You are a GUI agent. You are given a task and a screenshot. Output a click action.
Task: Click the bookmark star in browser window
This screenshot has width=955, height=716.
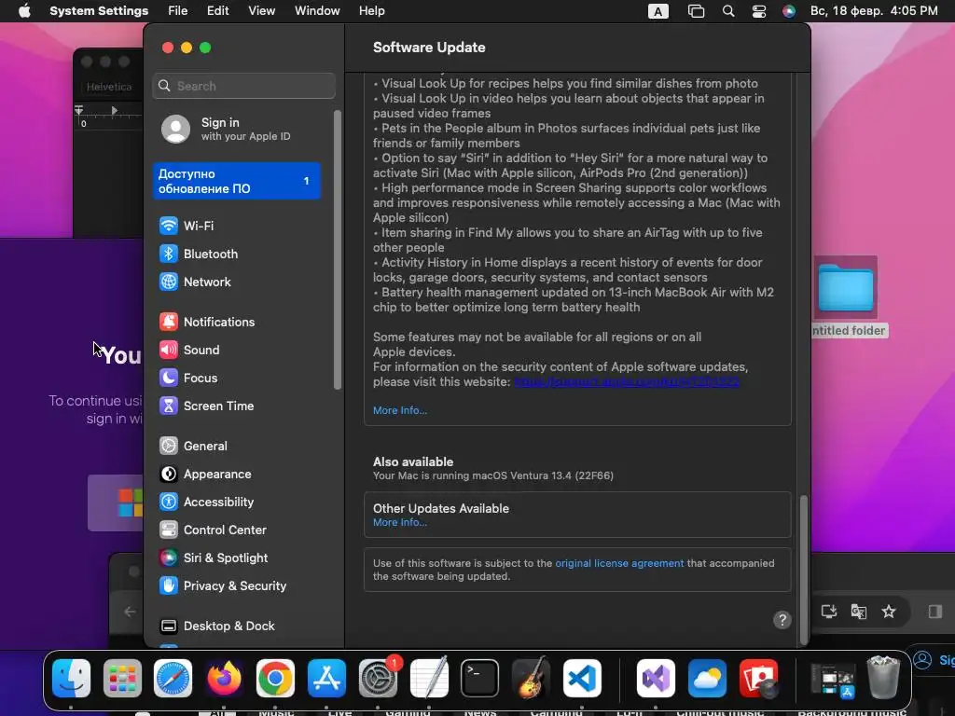(889, 612)
